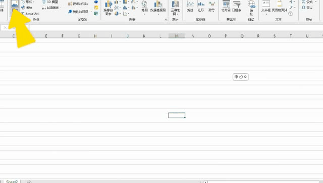
Task: Select column U header
Action: (x=307, y=36)
